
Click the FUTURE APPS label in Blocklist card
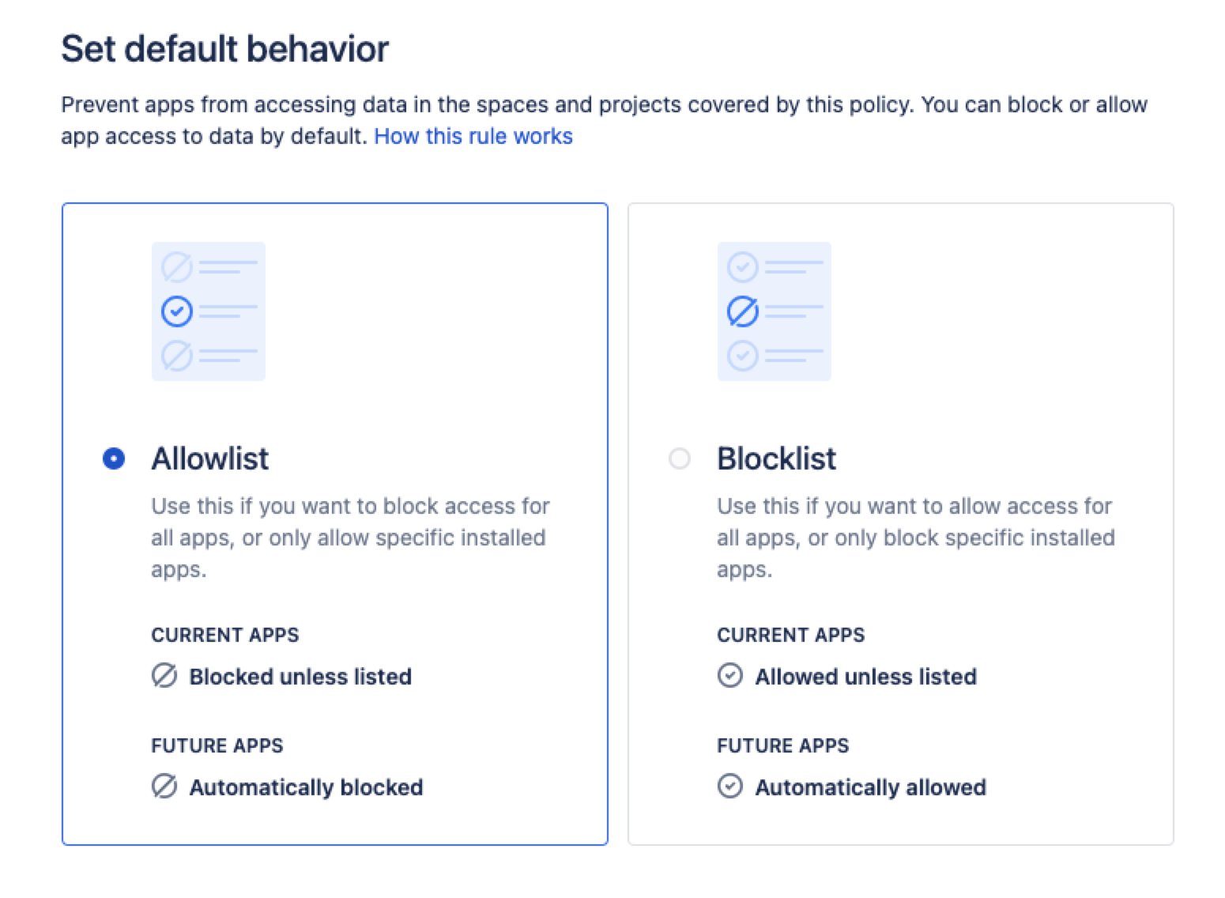pos(782,745)
